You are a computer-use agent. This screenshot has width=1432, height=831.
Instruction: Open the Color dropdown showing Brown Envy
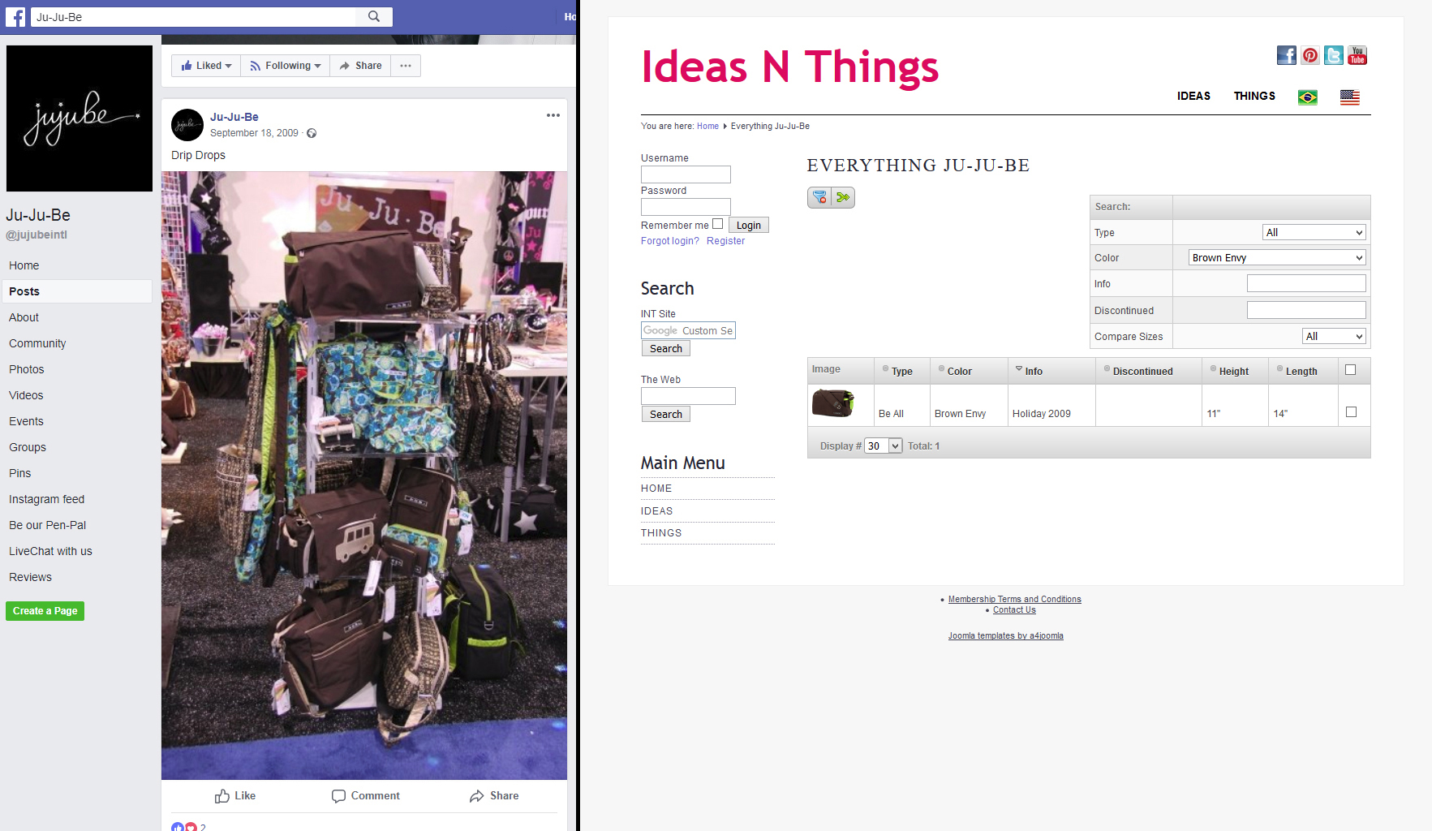point(1277,257)
